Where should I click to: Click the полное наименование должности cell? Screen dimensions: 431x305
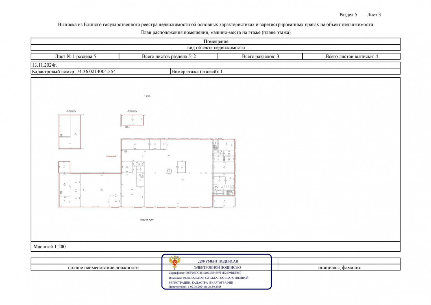pyautogui.click(x=103, y=267)
